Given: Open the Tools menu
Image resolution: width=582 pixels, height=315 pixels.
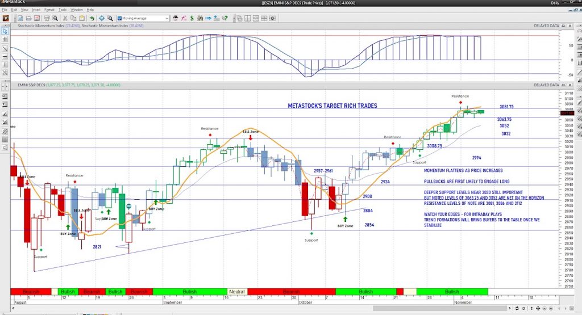Looking at the screenshot, I should coord(63,10).
